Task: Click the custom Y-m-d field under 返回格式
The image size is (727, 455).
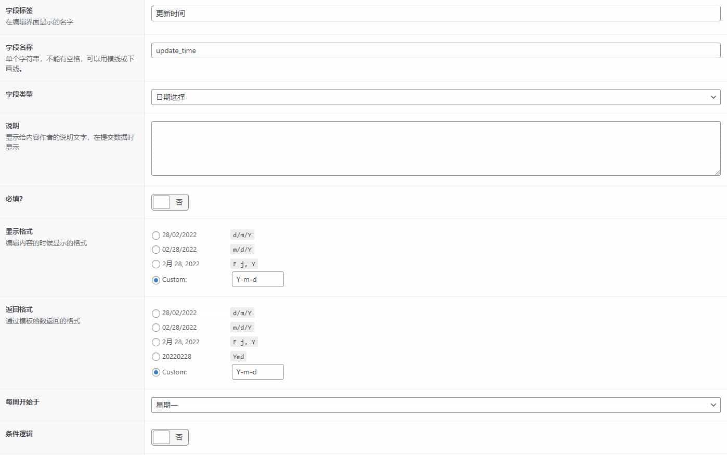Action: 258,372
